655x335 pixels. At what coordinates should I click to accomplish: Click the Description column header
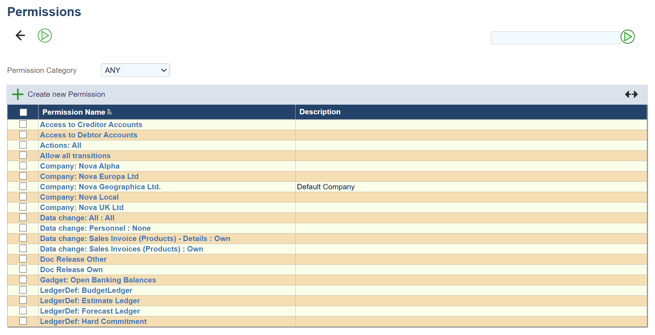tap(320, 112)
